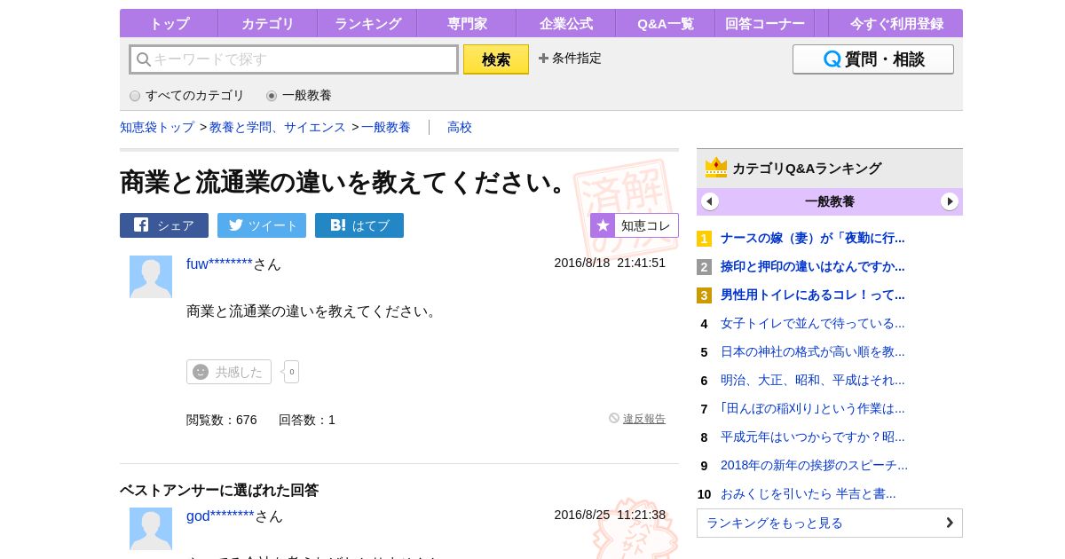This screenshot has width=1065, height=559.
Task: Click the Facebook シェア share button
Action: pyautogui.click(x=164, y=225)
